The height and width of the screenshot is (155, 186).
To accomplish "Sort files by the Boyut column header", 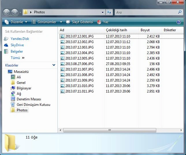I will (x=150, y=30).
